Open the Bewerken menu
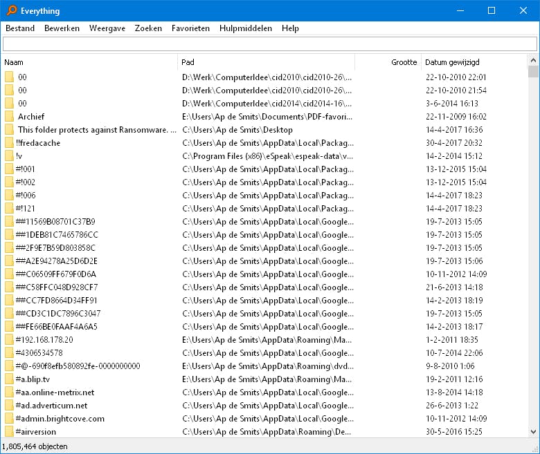This screenshot has height=454, width=540. [x=62, y=28]
